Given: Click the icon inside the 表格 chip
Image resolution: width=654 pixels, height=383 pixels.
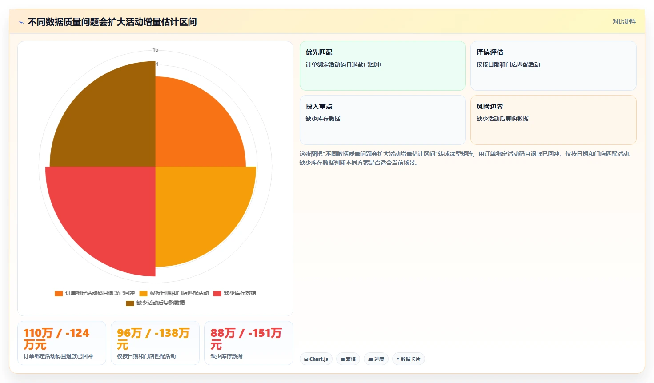Looking at the screenshot, I should point(343,359).
